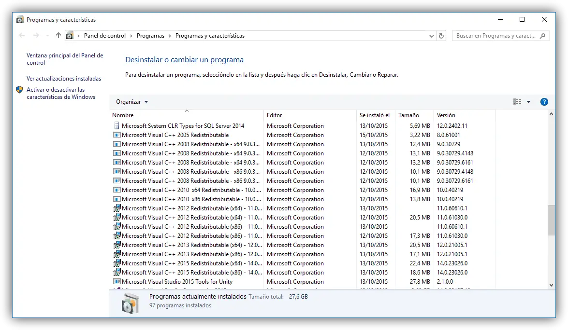
Task: Expand the chevron after Panel de control
Action: click(131, 36)
